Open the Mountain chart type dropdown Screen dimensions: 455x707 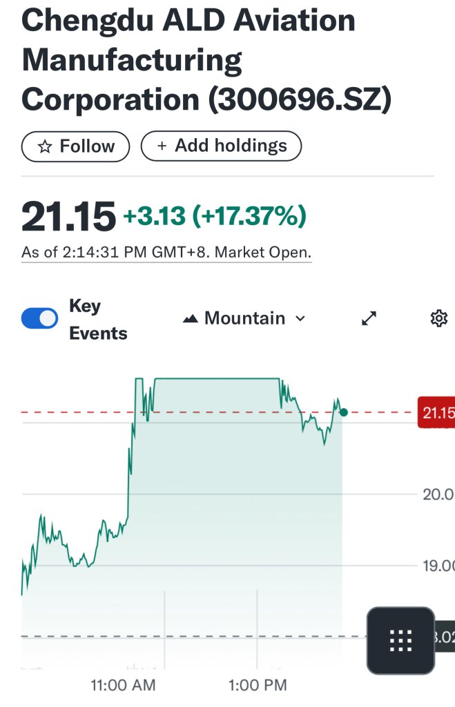[x=244, y=318]
